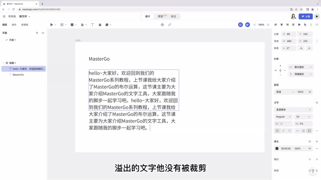
Task: Set text align center
Action: pyautogui.click(x=283, y=131)
